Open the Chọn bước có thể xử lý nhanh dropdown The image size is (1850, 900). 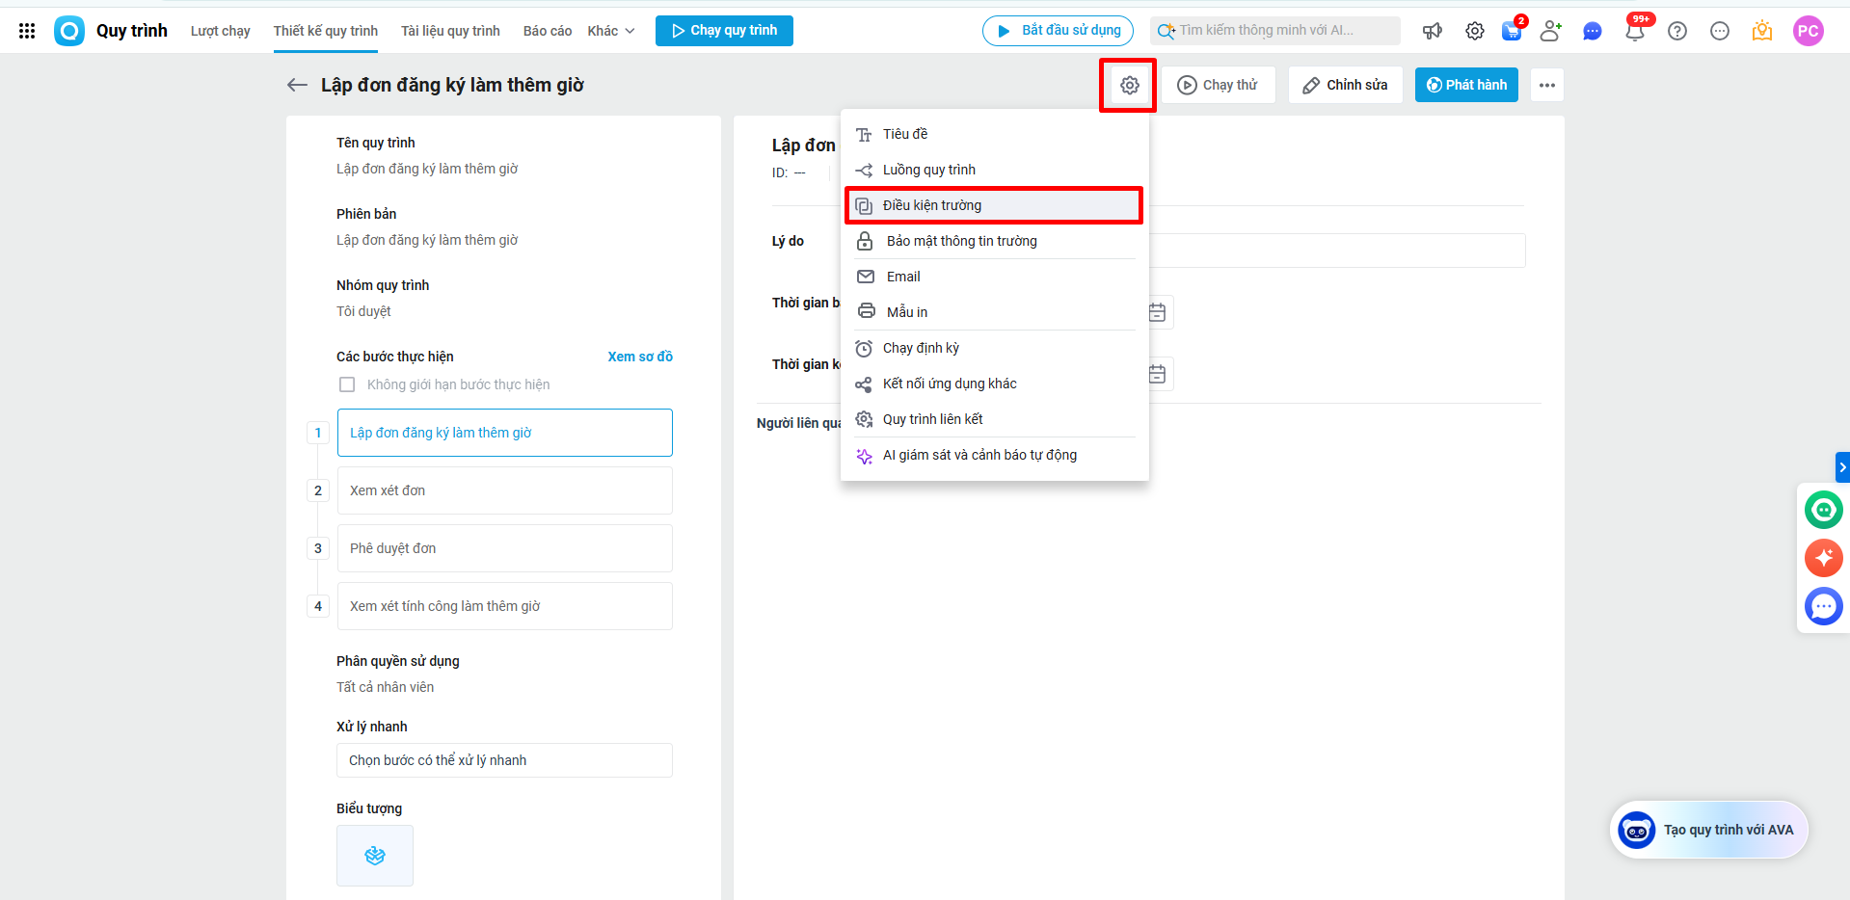coord(504,760)
